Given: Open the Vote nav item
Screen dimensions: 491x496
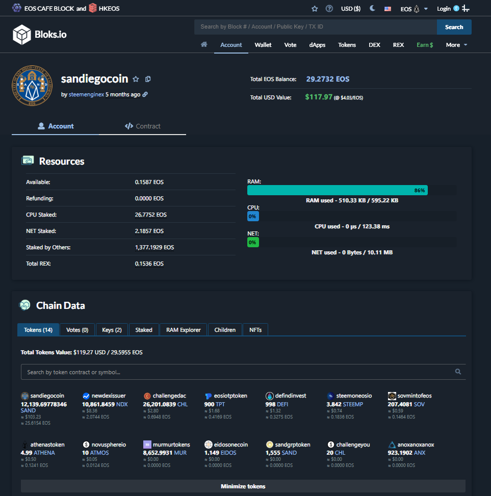Looking at the screenshot, I should [x=290, y=45].
